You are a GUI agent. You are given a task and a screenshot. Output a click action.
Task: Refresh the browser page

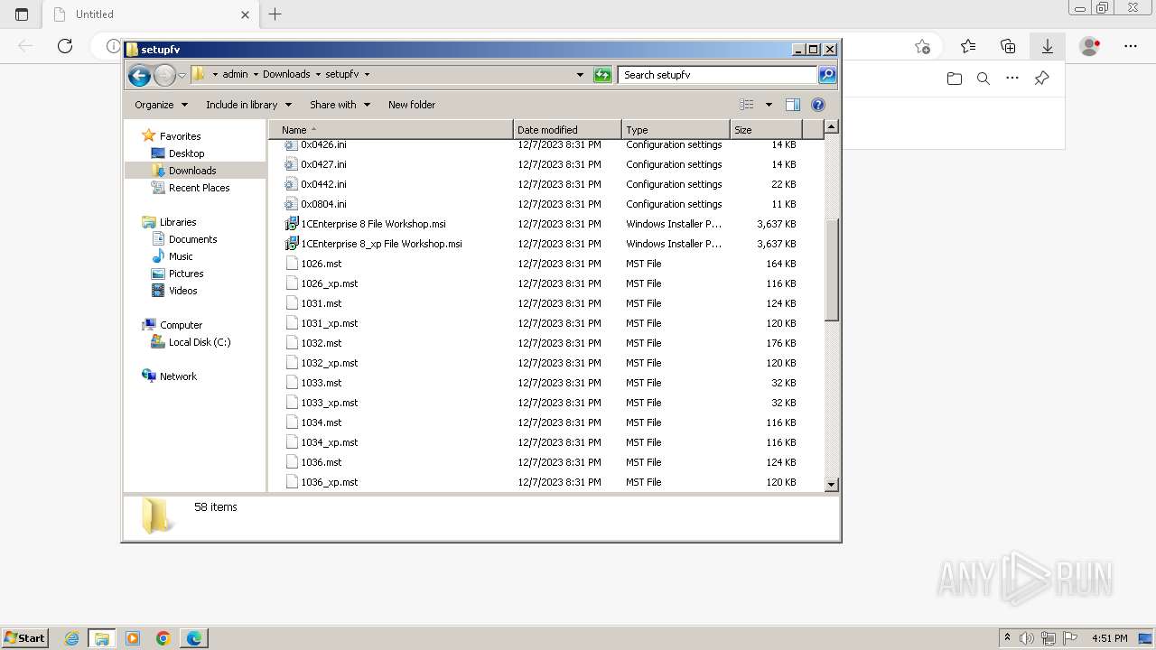(65, 46)
